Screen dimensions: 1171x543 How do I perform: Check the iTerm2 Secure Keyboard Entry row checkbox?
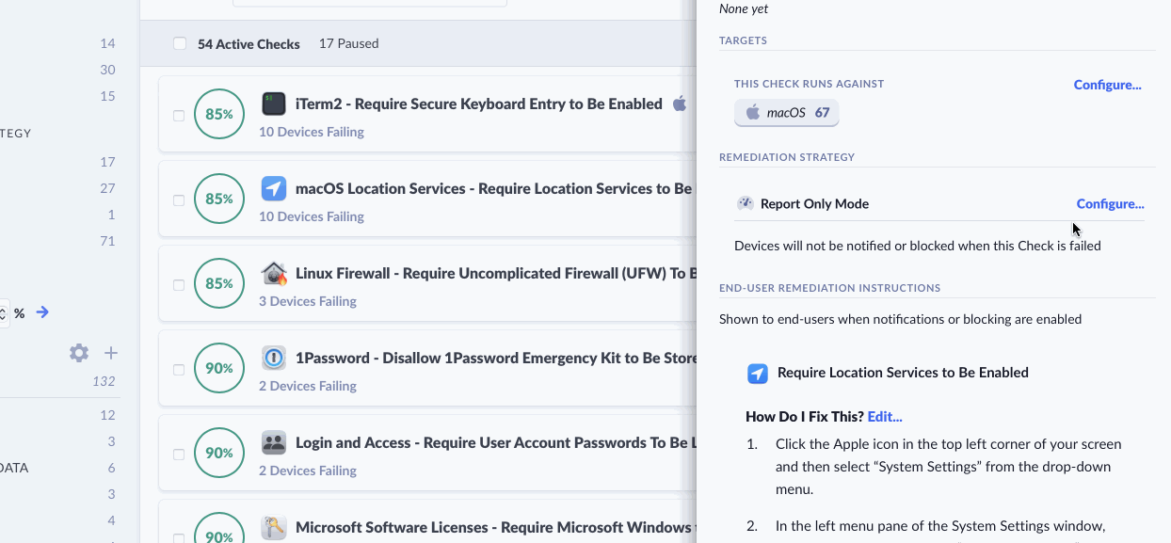coord(179,116)
